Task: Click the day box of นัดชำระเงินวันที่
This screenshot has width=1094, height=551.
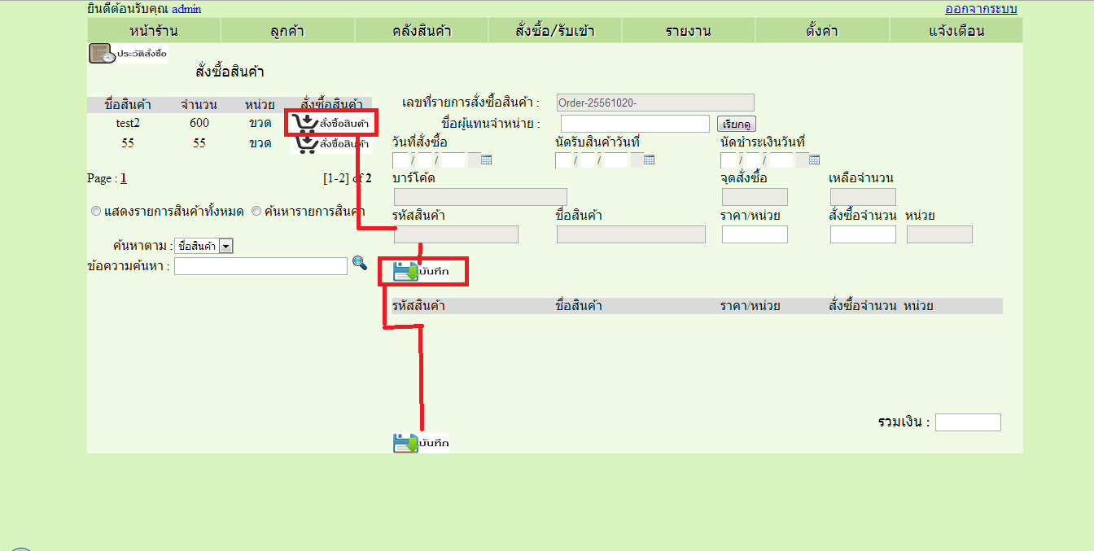Action: 729,160
